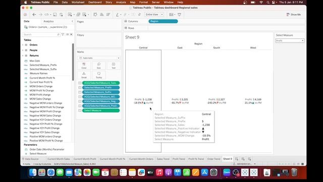Image resolution: width=323 pixels, height=182 pixels.
Task: Click inside the field Search box
Action: [x=41, y=34]
